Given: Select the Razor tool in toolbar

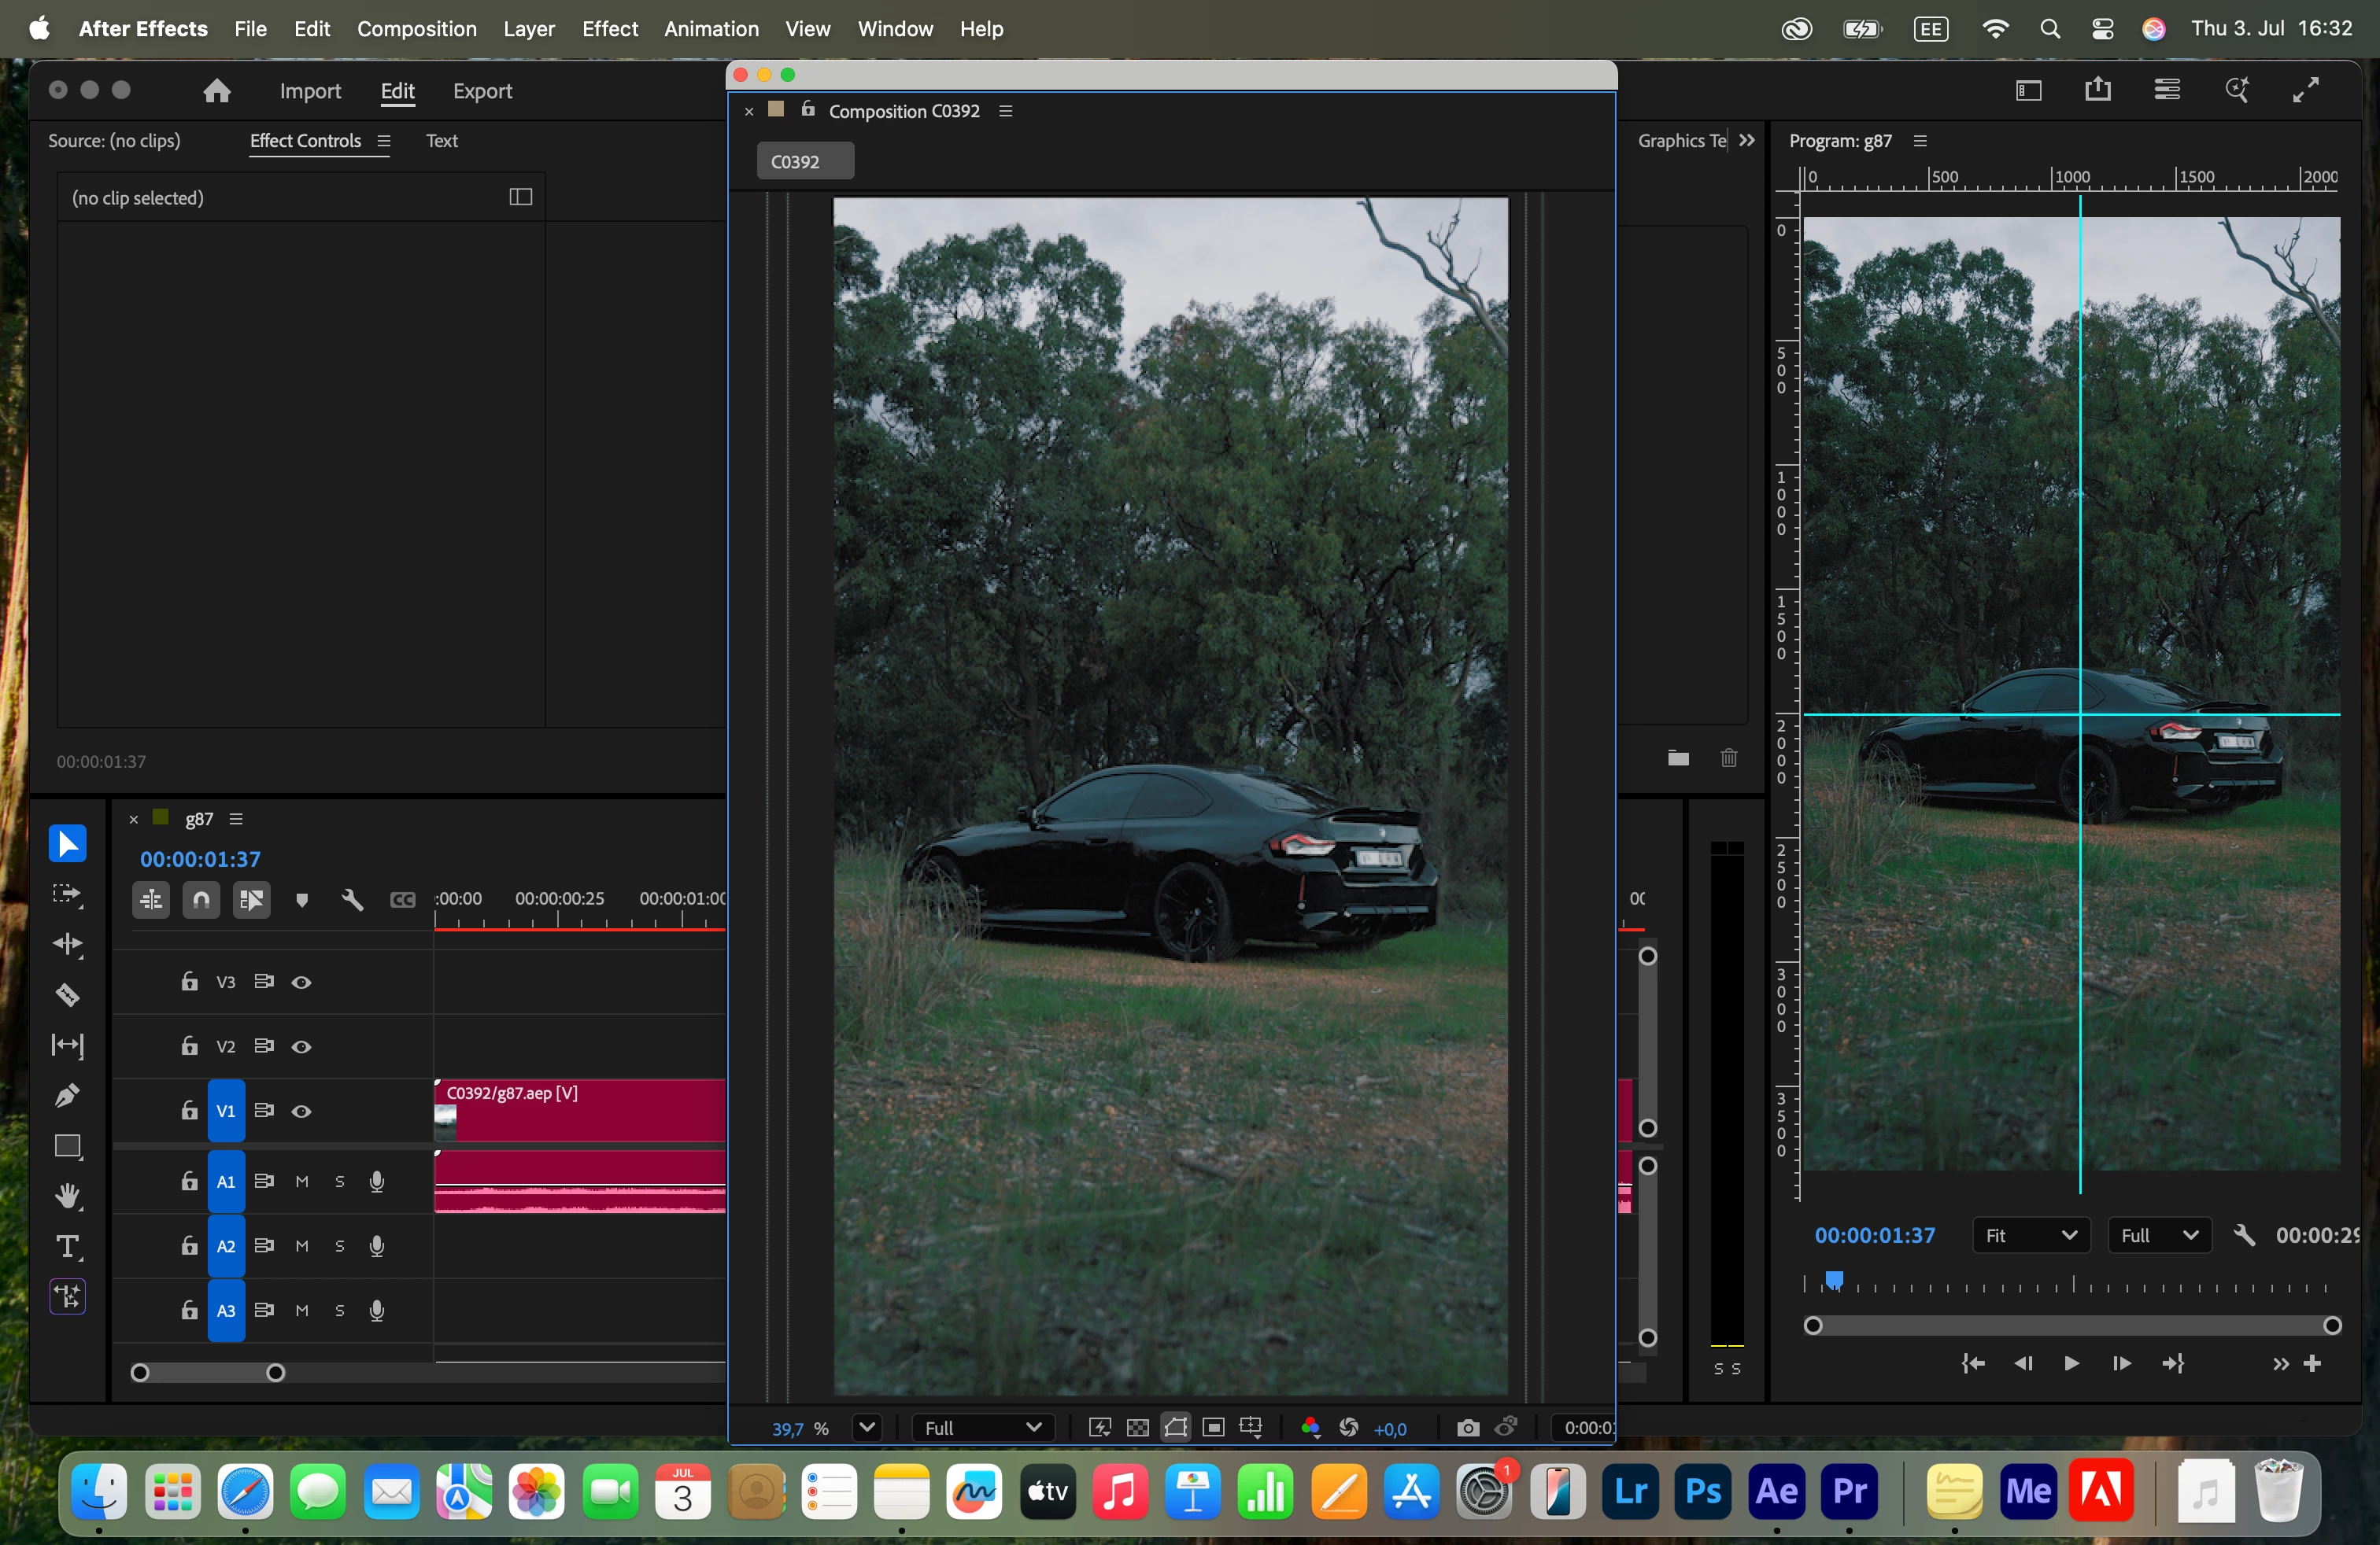Looking at the screenshot, I should pyautogui.click(x=67, y=995).
